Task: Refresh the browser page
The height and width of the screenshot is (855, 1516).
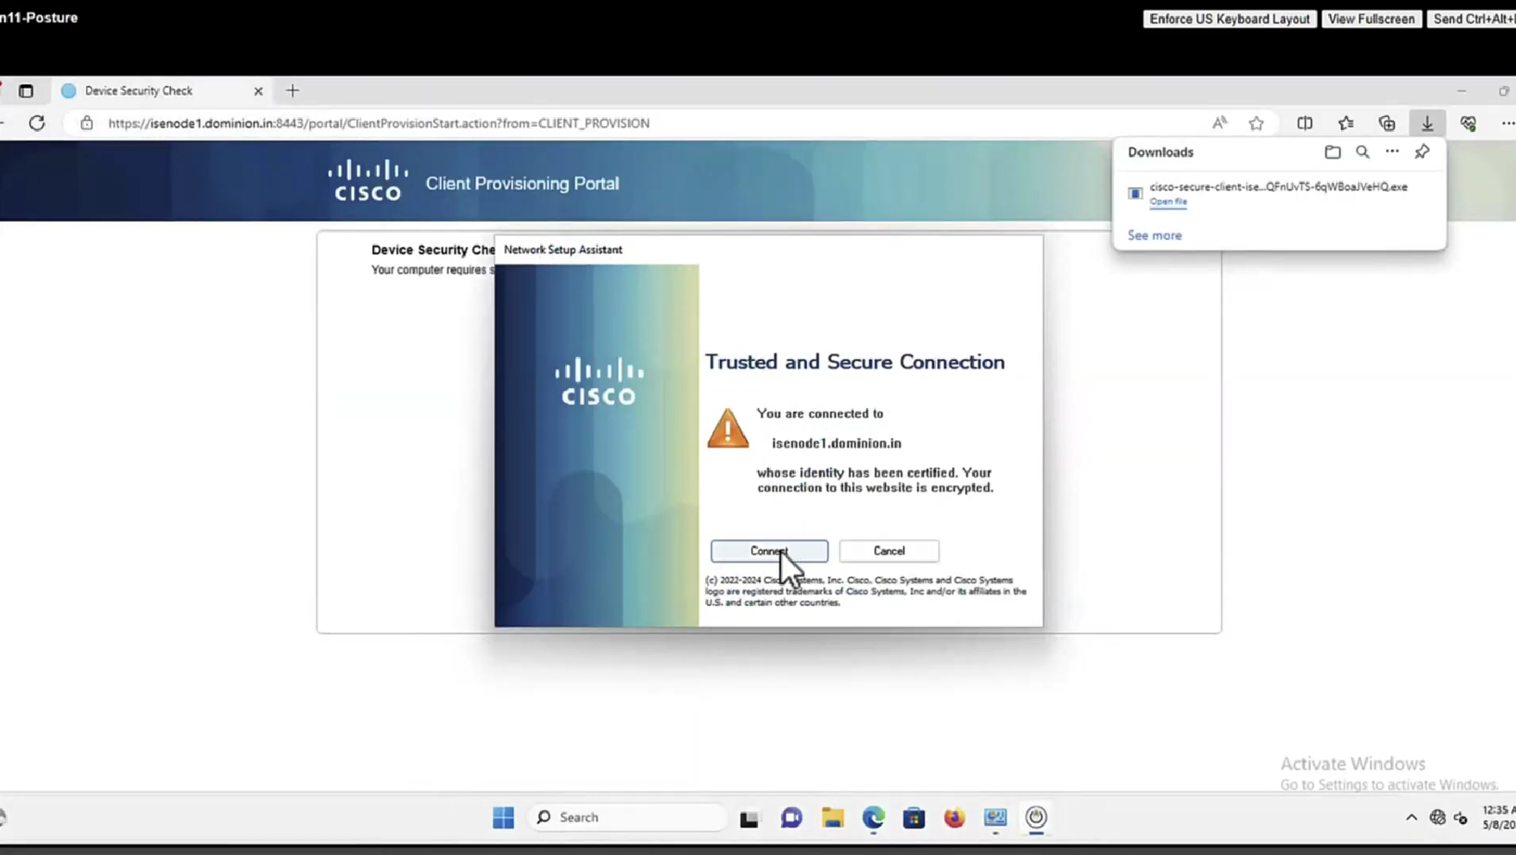Action: (37, 123)
